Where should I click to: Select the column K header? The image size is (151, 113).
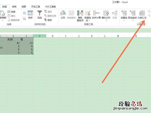92,36
